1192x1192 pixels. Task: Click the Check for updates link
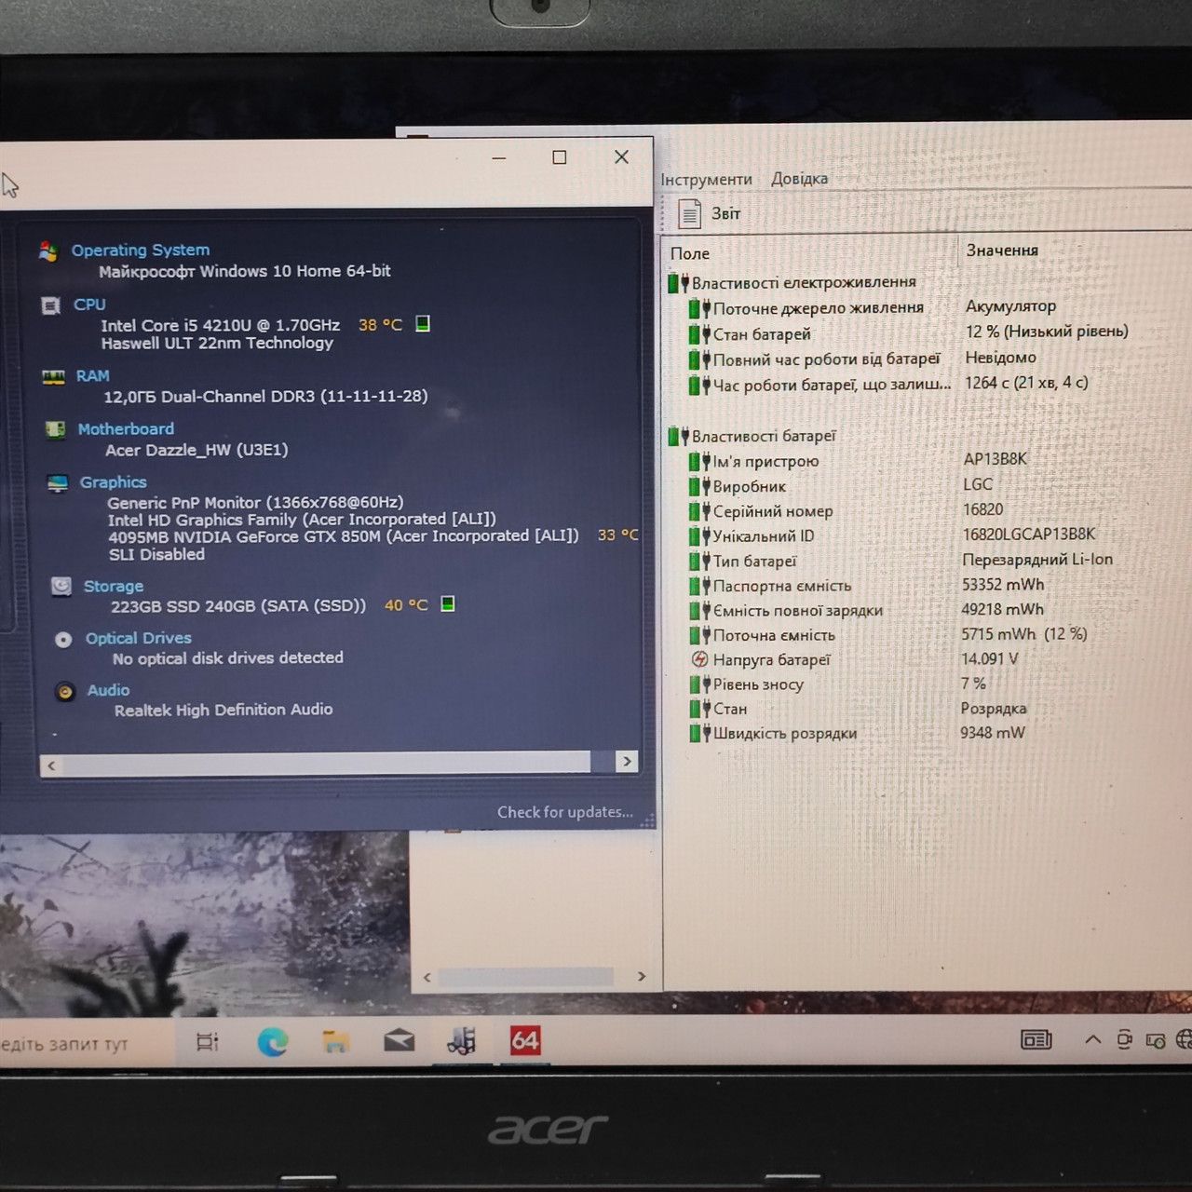(565, 812)
